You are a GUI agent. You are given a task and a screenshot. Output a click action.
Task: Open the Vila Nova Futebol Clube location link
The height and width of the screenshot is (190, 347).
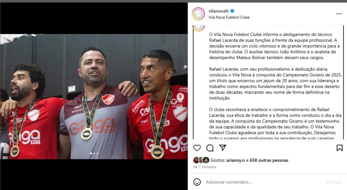point(229,17)
